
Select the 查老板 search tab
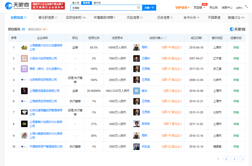[86, 3]
